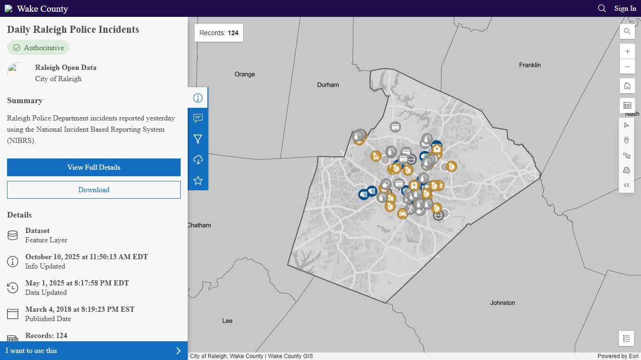
Task: Select the polygon selection tool
Action: click(626, 170)
